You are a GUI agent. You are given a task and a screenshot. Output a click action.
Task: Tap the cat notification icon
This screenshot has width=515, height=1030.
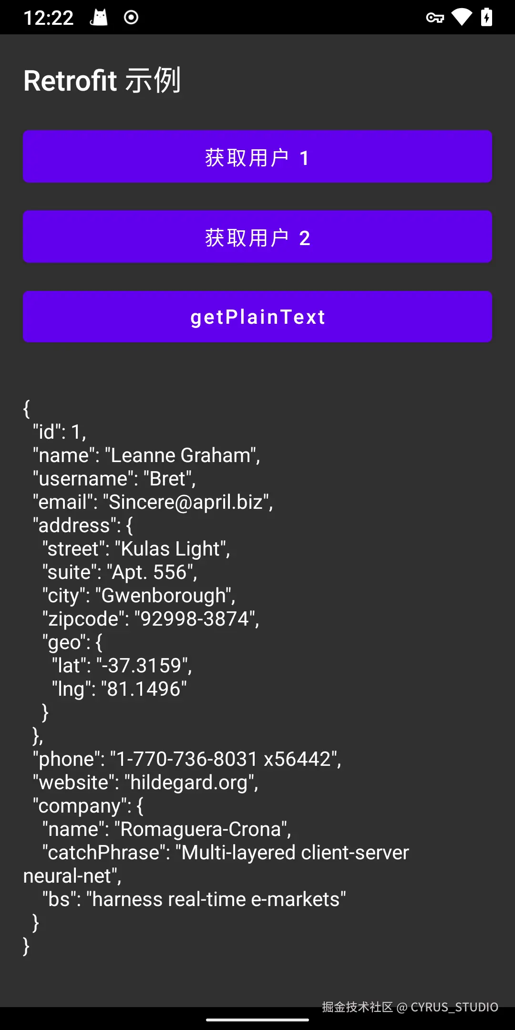[99, 18]
